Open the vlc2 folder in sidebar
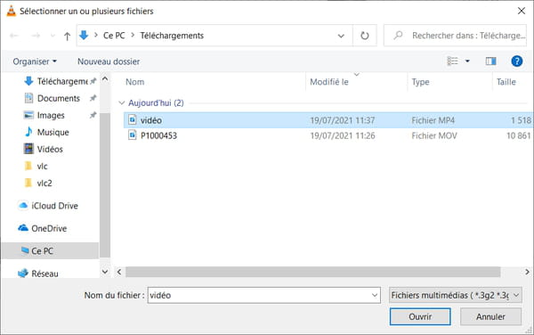This screenshot has height=335, width=534. [38, 184]
